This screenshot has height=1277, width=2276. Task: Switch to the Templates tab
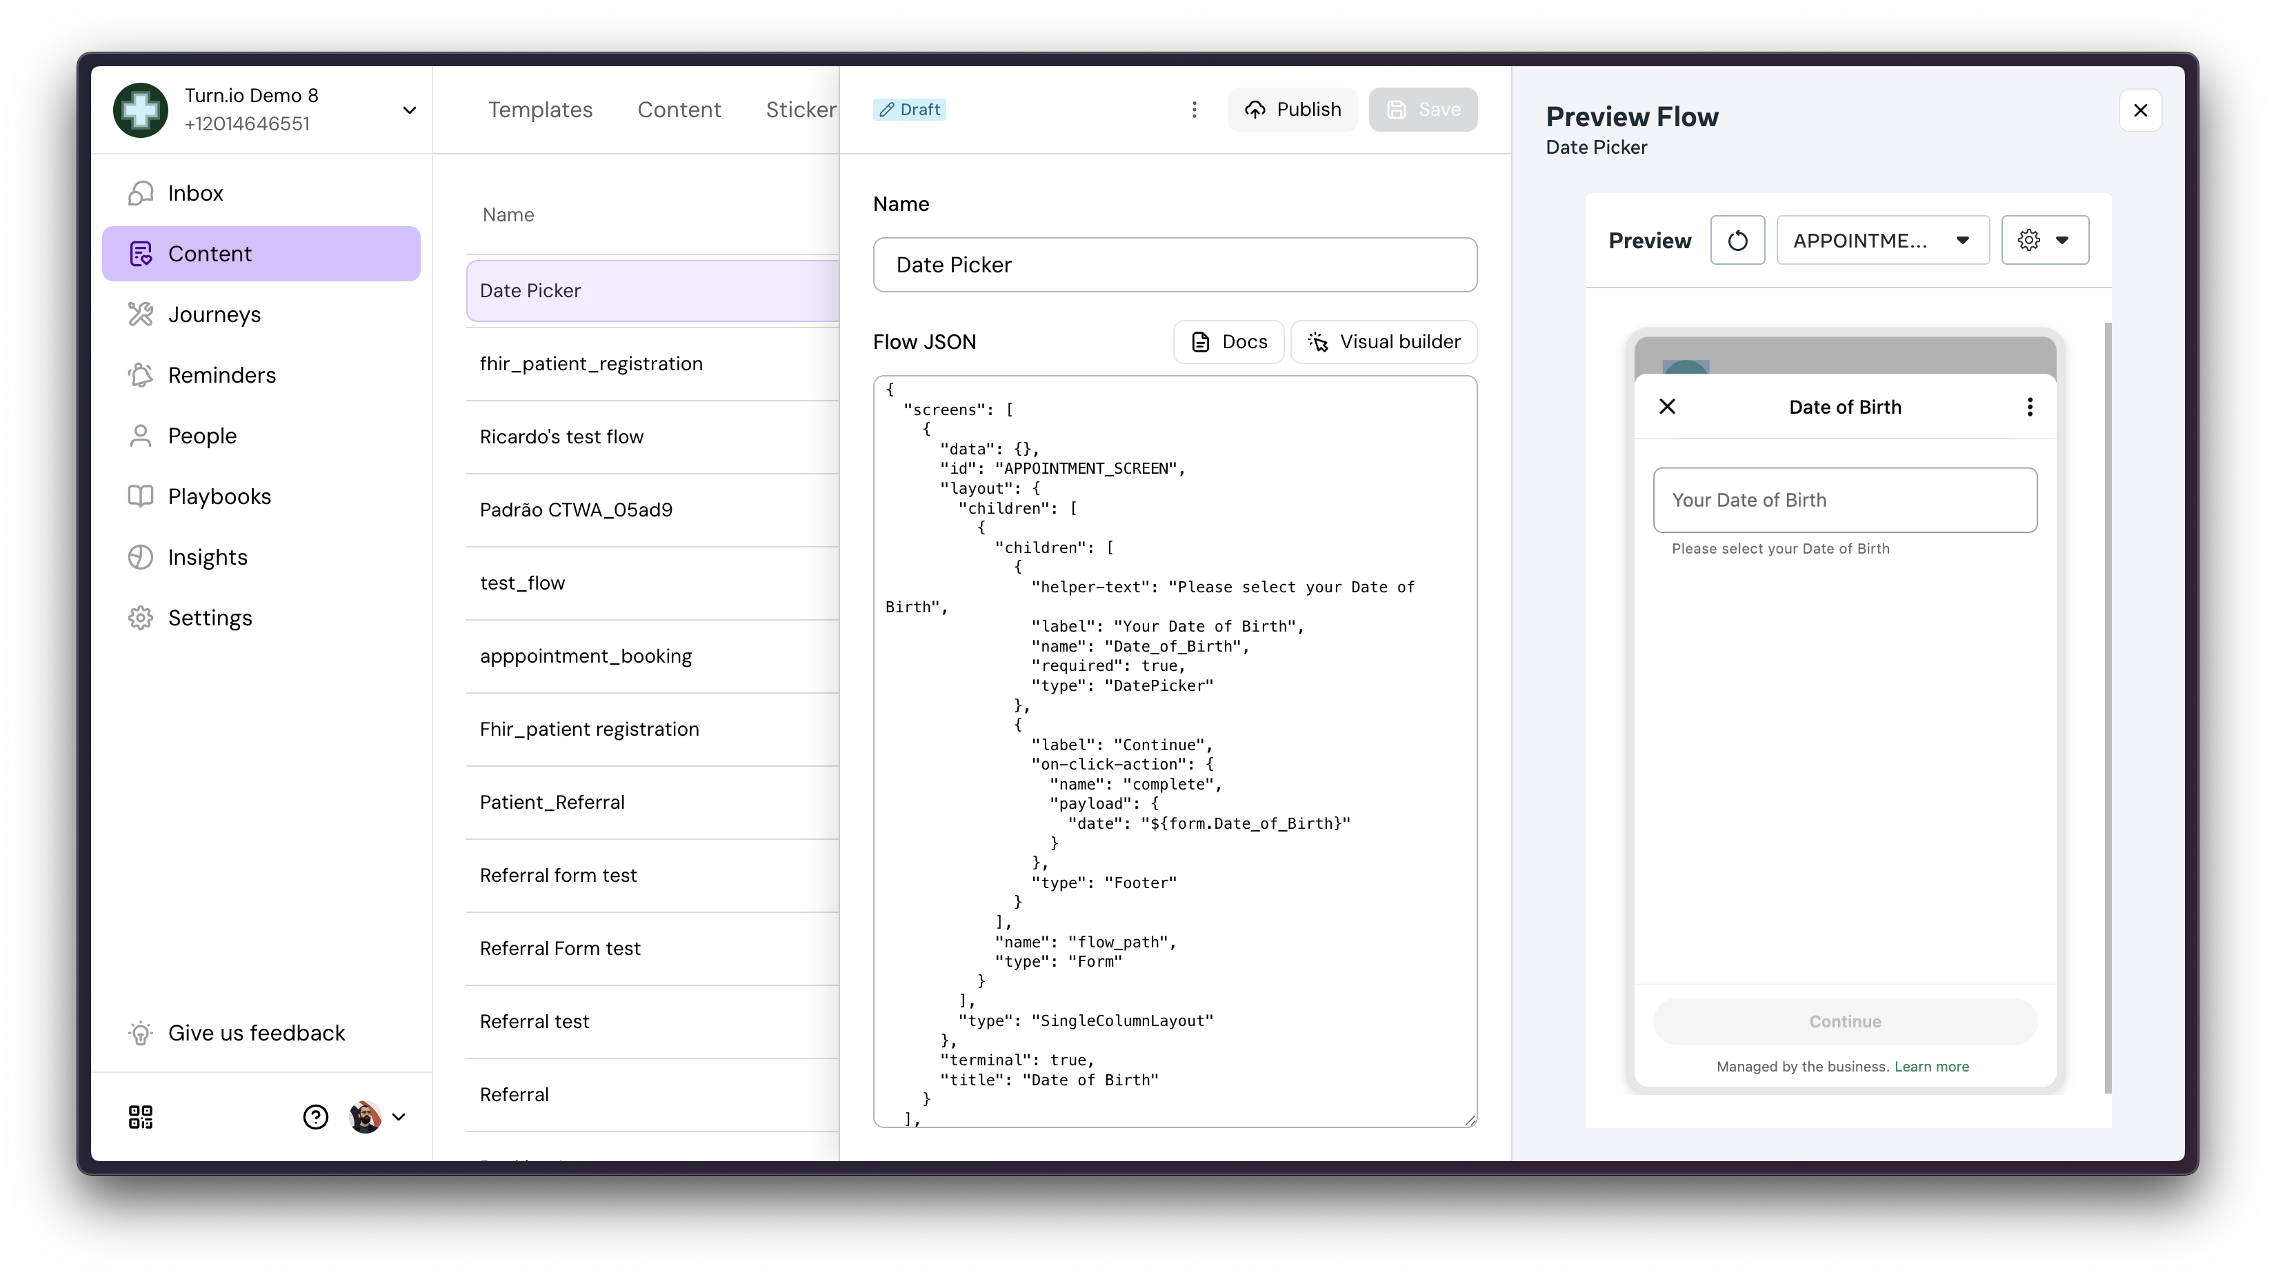[x=540, y=110]
